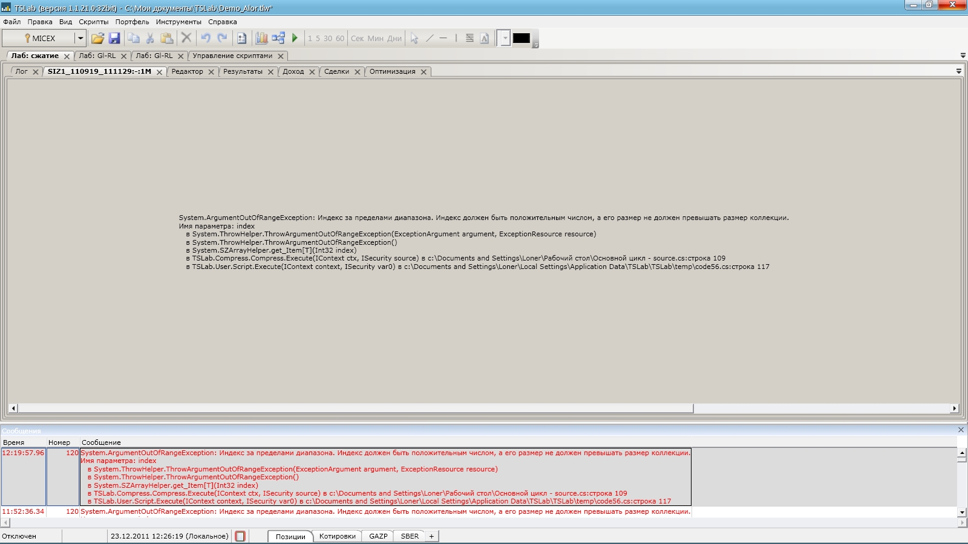Image resolution: width=968 pixels, height=544 pixels.
Task: Switch to the SBER bottom tab
Action: 410,536
